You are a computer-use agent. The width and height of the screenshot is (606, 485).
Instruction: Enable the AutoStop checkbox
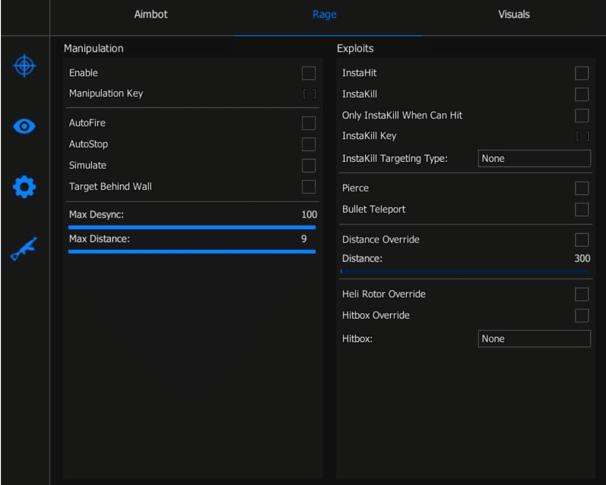[308, 144]
